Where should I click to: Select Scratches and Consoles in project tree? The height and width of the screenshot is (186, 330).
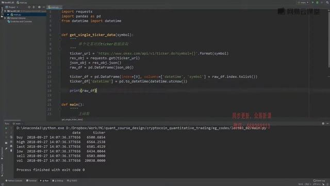[x=20, y=22]
